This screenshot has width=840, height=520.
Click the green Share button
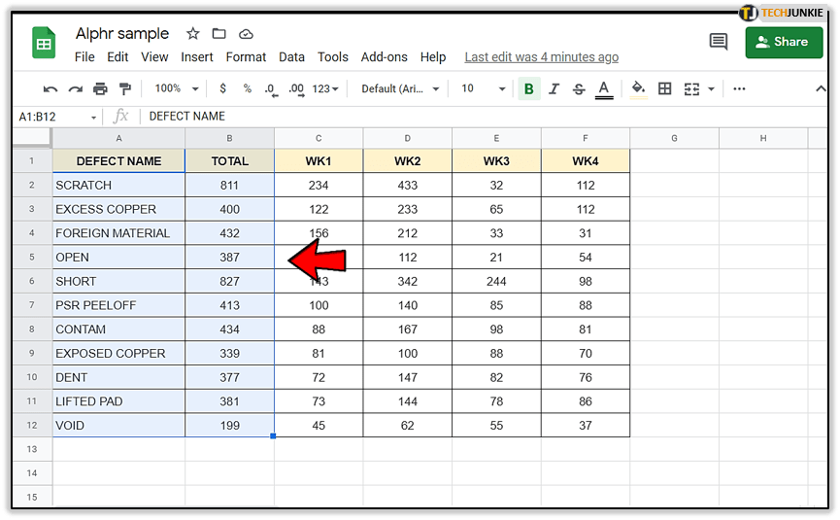(x=783, y=42)
